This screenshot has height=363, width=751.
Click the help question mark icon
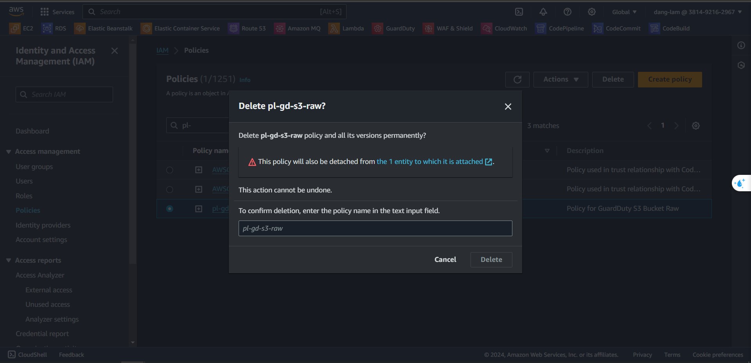click(x=568, y=12)
